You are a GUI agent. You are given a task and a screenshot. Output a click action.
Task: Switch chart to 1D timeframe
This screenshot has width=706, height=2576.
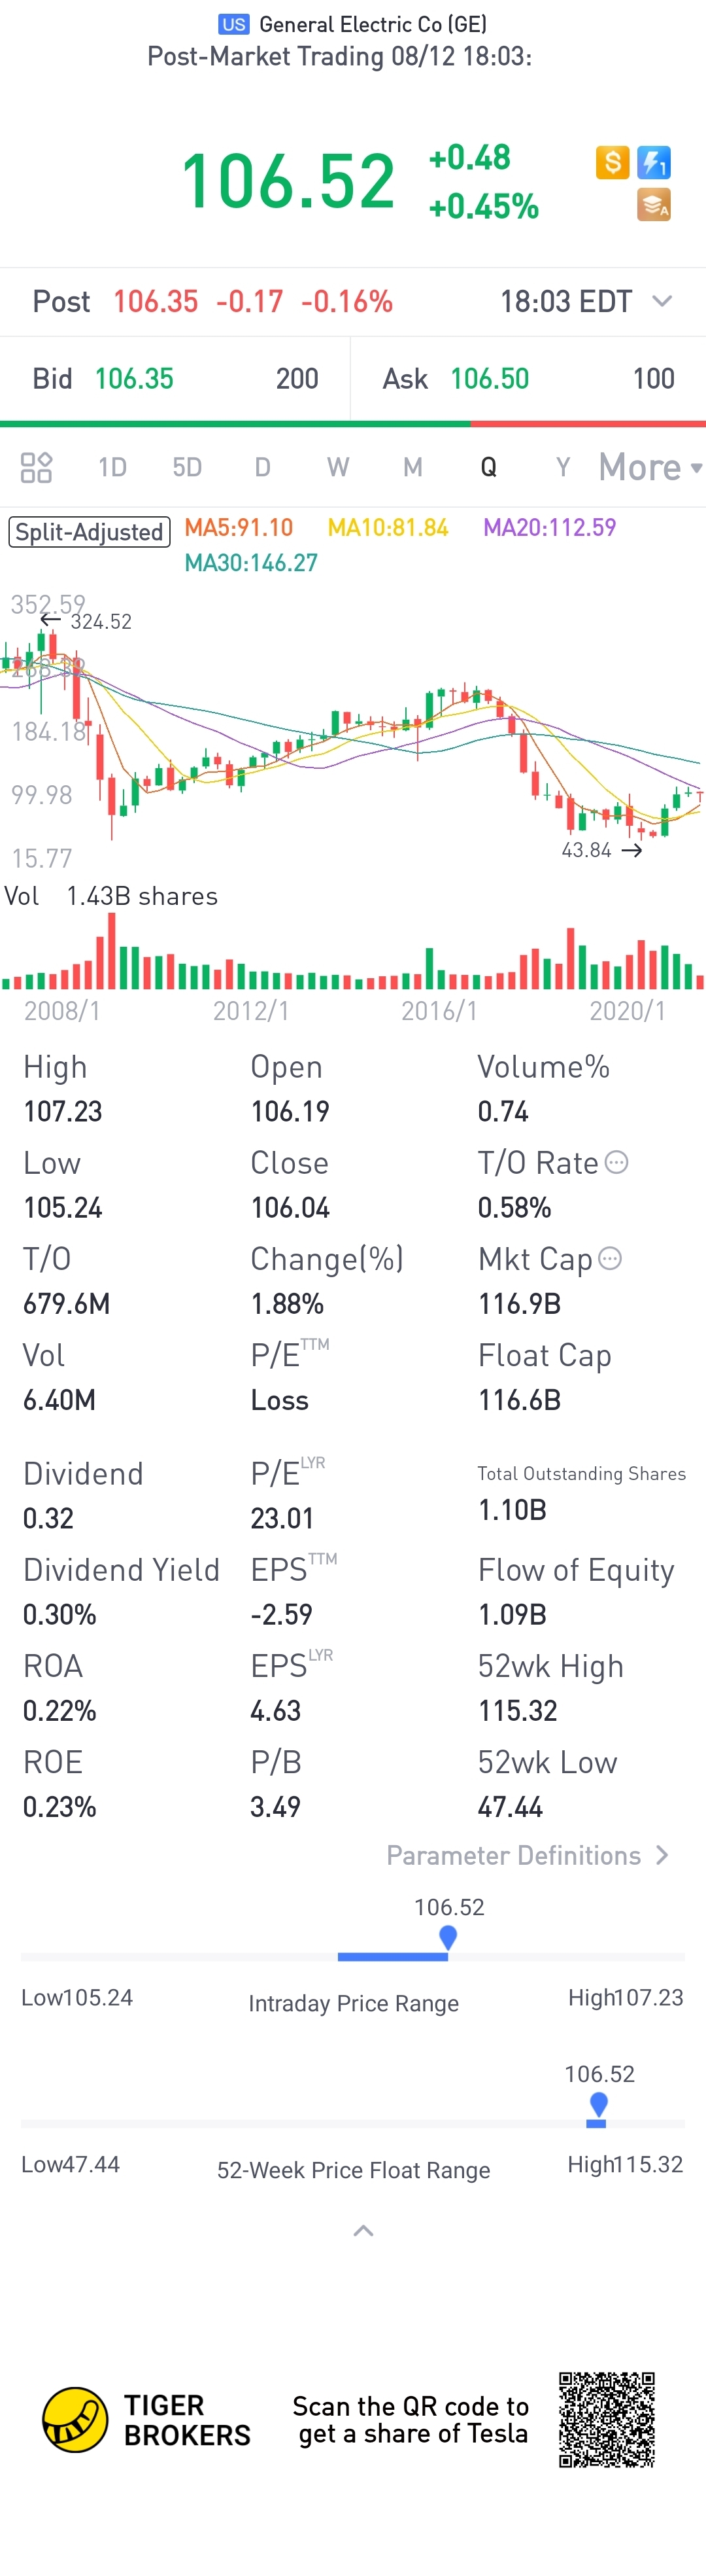(112, 467)
